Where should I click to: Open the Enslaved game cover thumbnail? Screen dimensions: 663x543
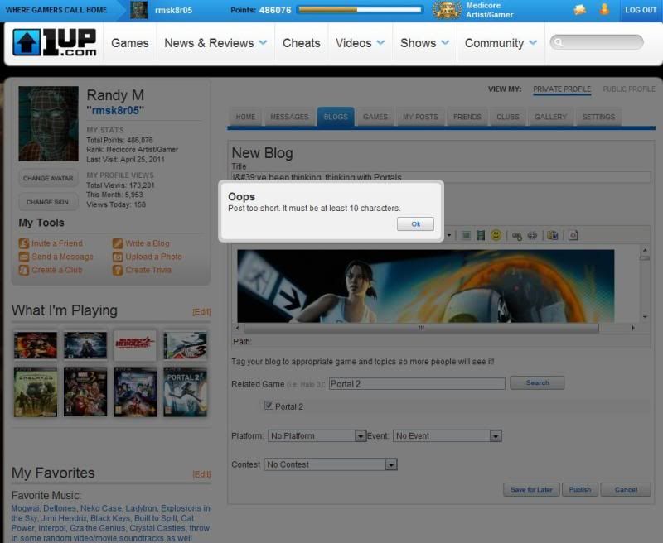coord(36,392)
